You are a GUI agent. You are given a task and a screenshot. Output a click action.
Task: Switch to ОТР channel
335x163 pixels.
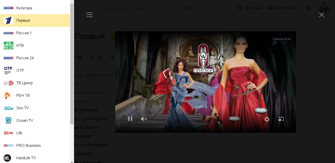[x=35, y=70]
